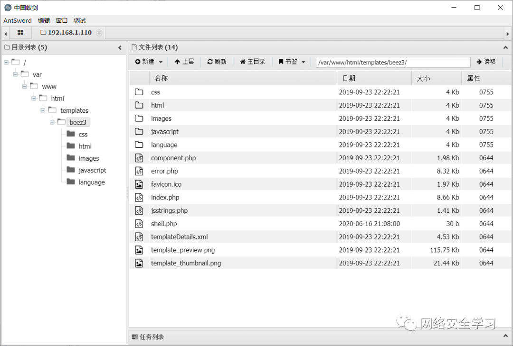The width and height of the screenshot is (513, 346).
Task: Open the 调试 menu
Action: coord(79,20)
